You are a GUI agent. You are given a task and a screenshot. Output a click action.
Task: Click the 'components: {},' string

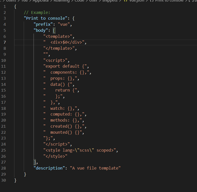[66, 72]
